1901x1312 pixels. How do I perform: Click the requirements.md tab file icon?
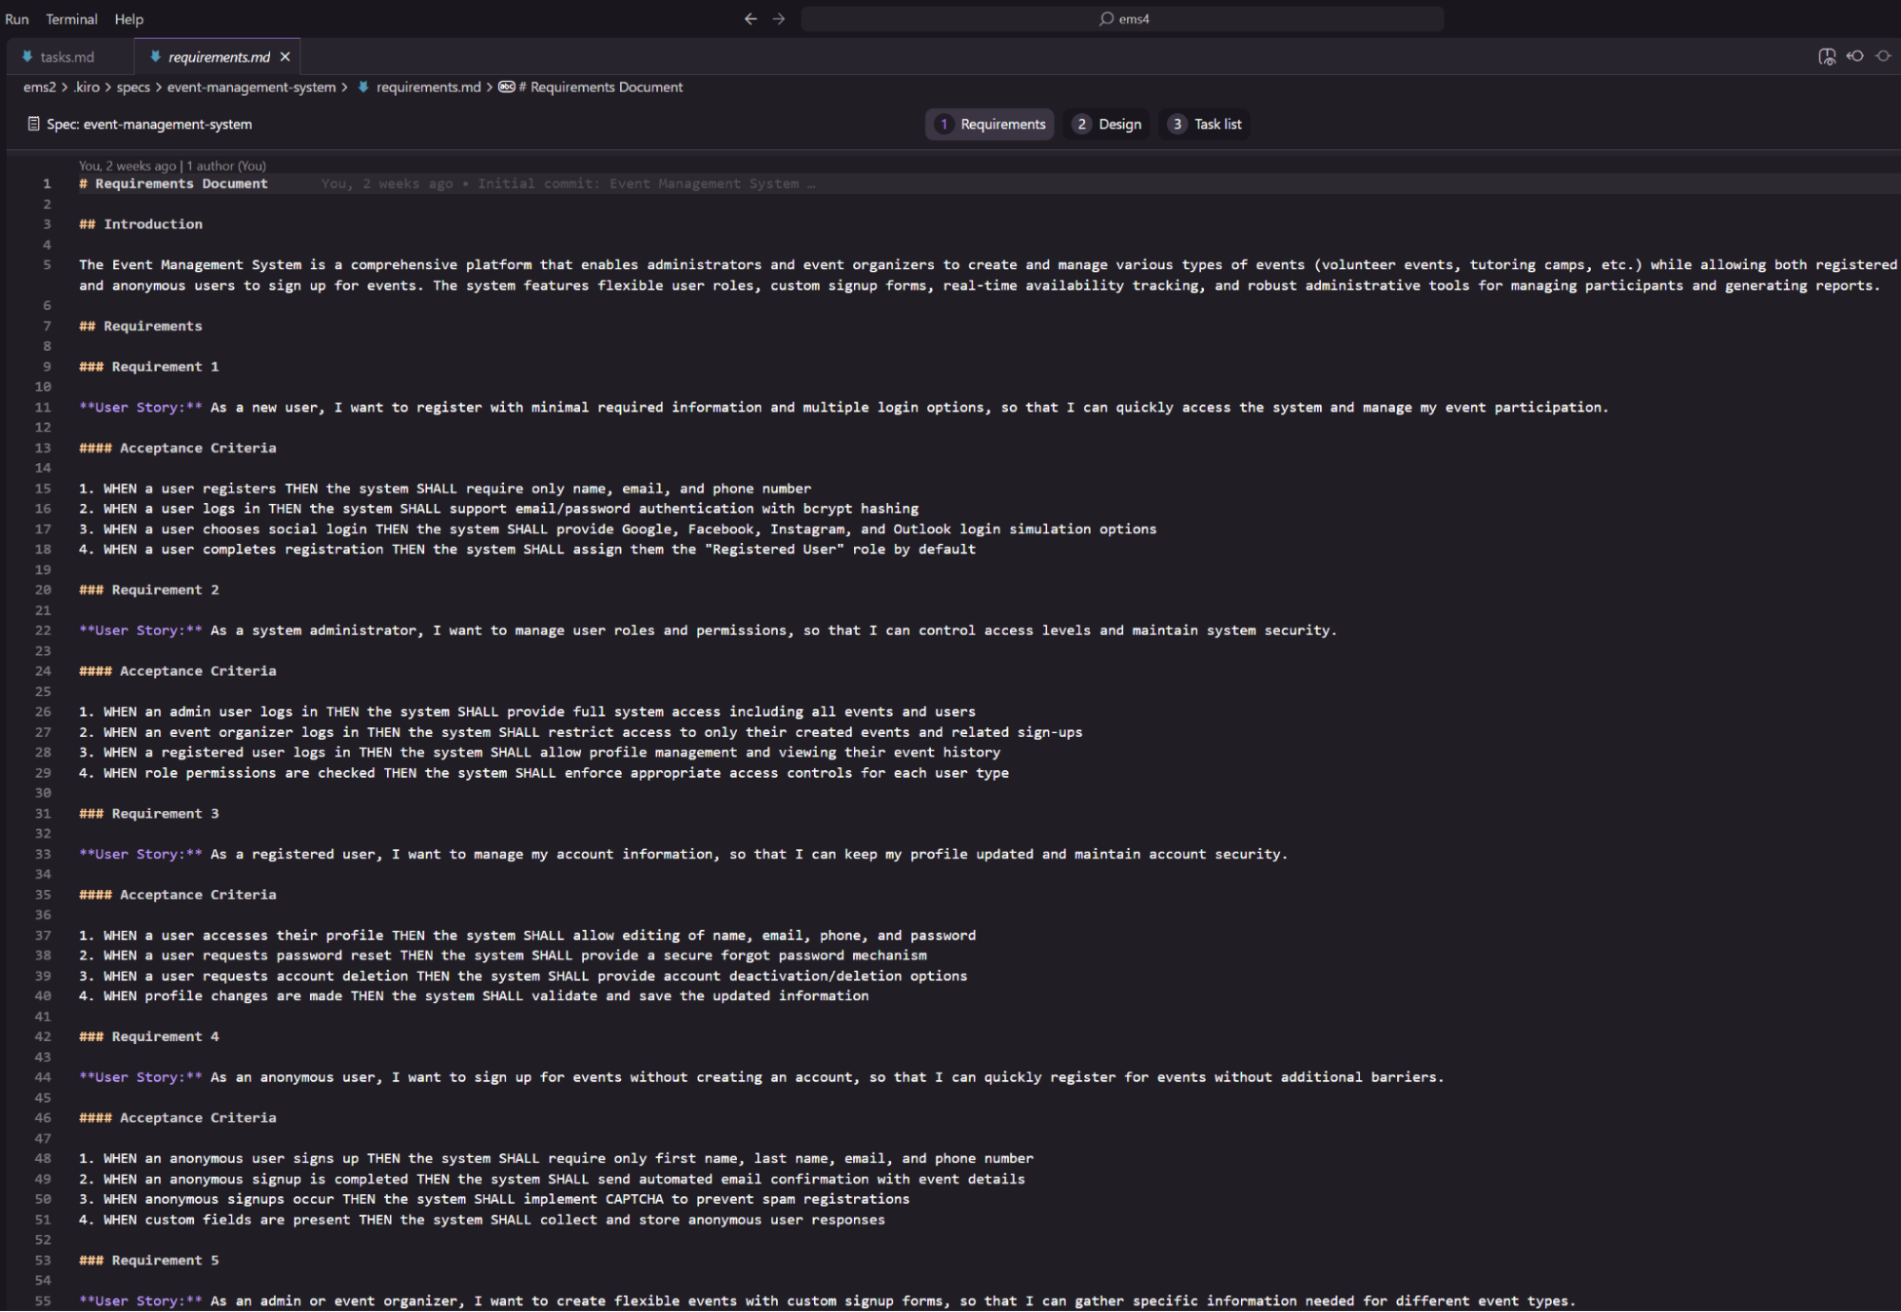[x=155, y=57]
